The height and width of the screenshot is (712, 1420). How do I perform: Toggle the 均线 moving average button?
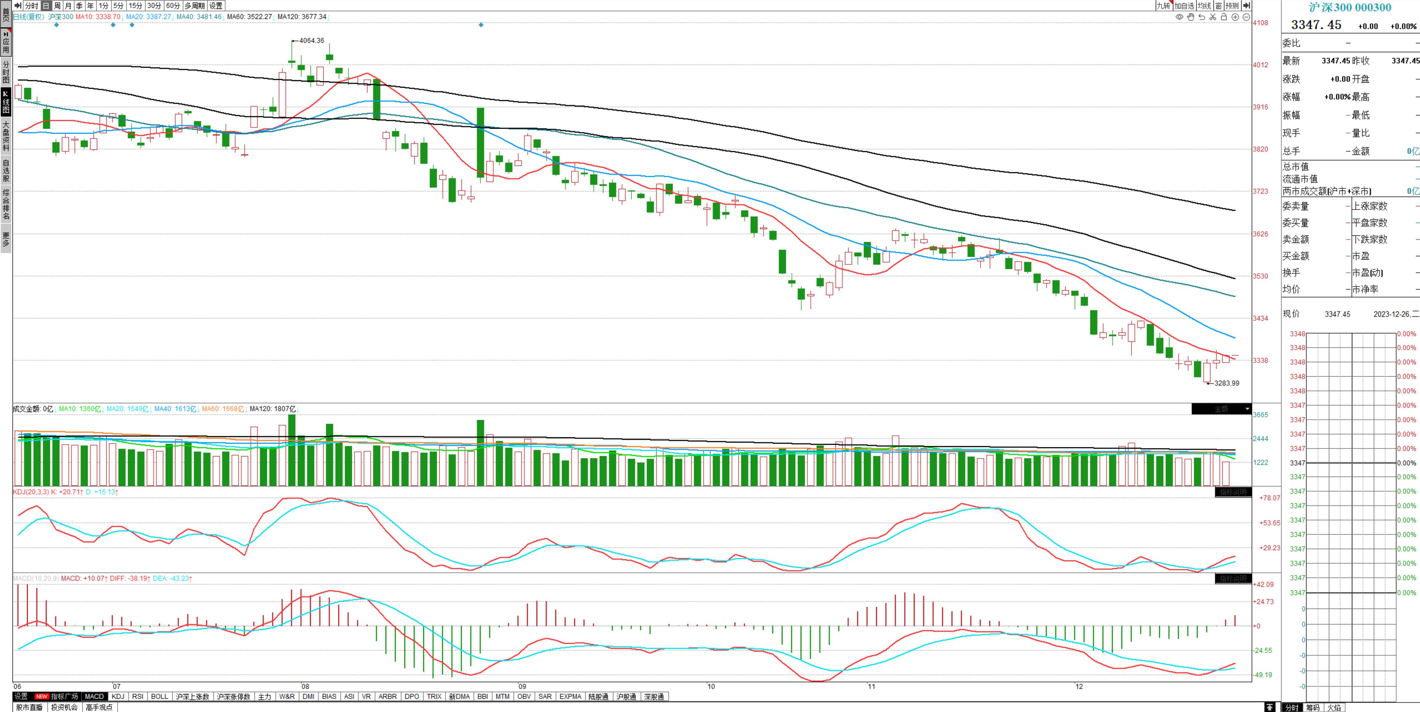click(1204, 6)
